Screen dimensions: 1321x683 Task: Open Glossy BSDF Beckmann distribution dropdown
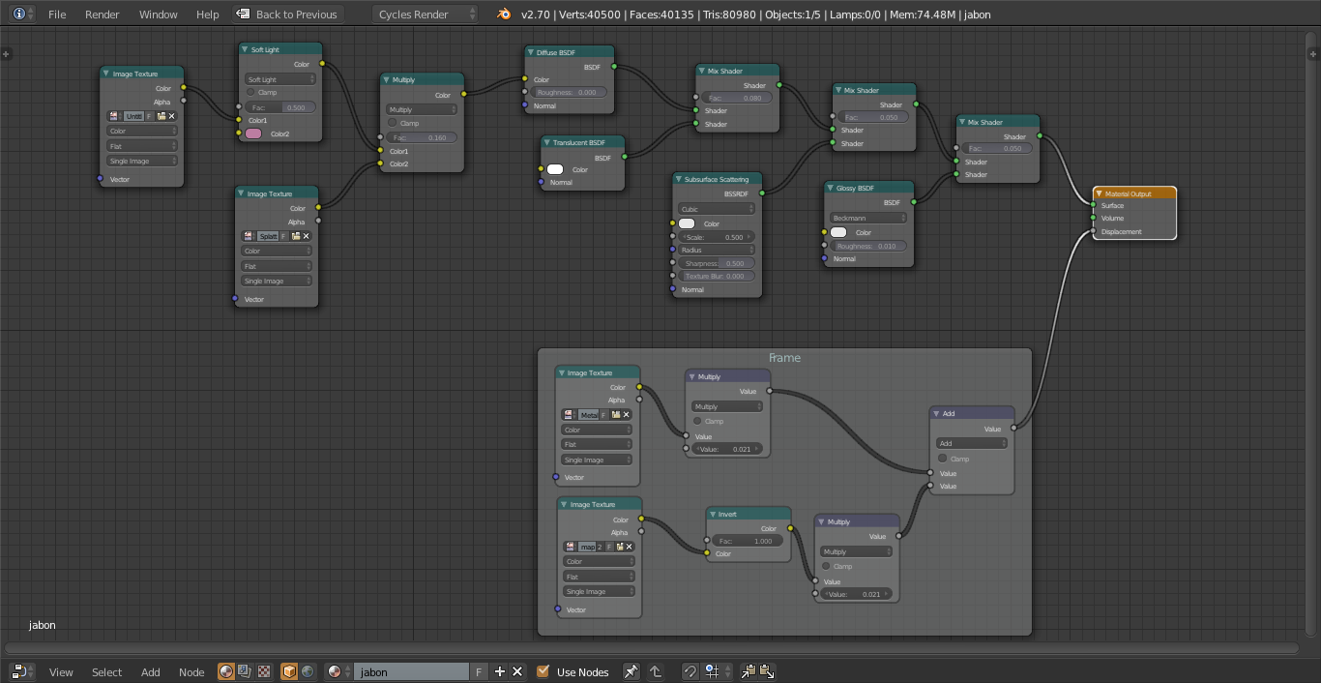point(867,218)
